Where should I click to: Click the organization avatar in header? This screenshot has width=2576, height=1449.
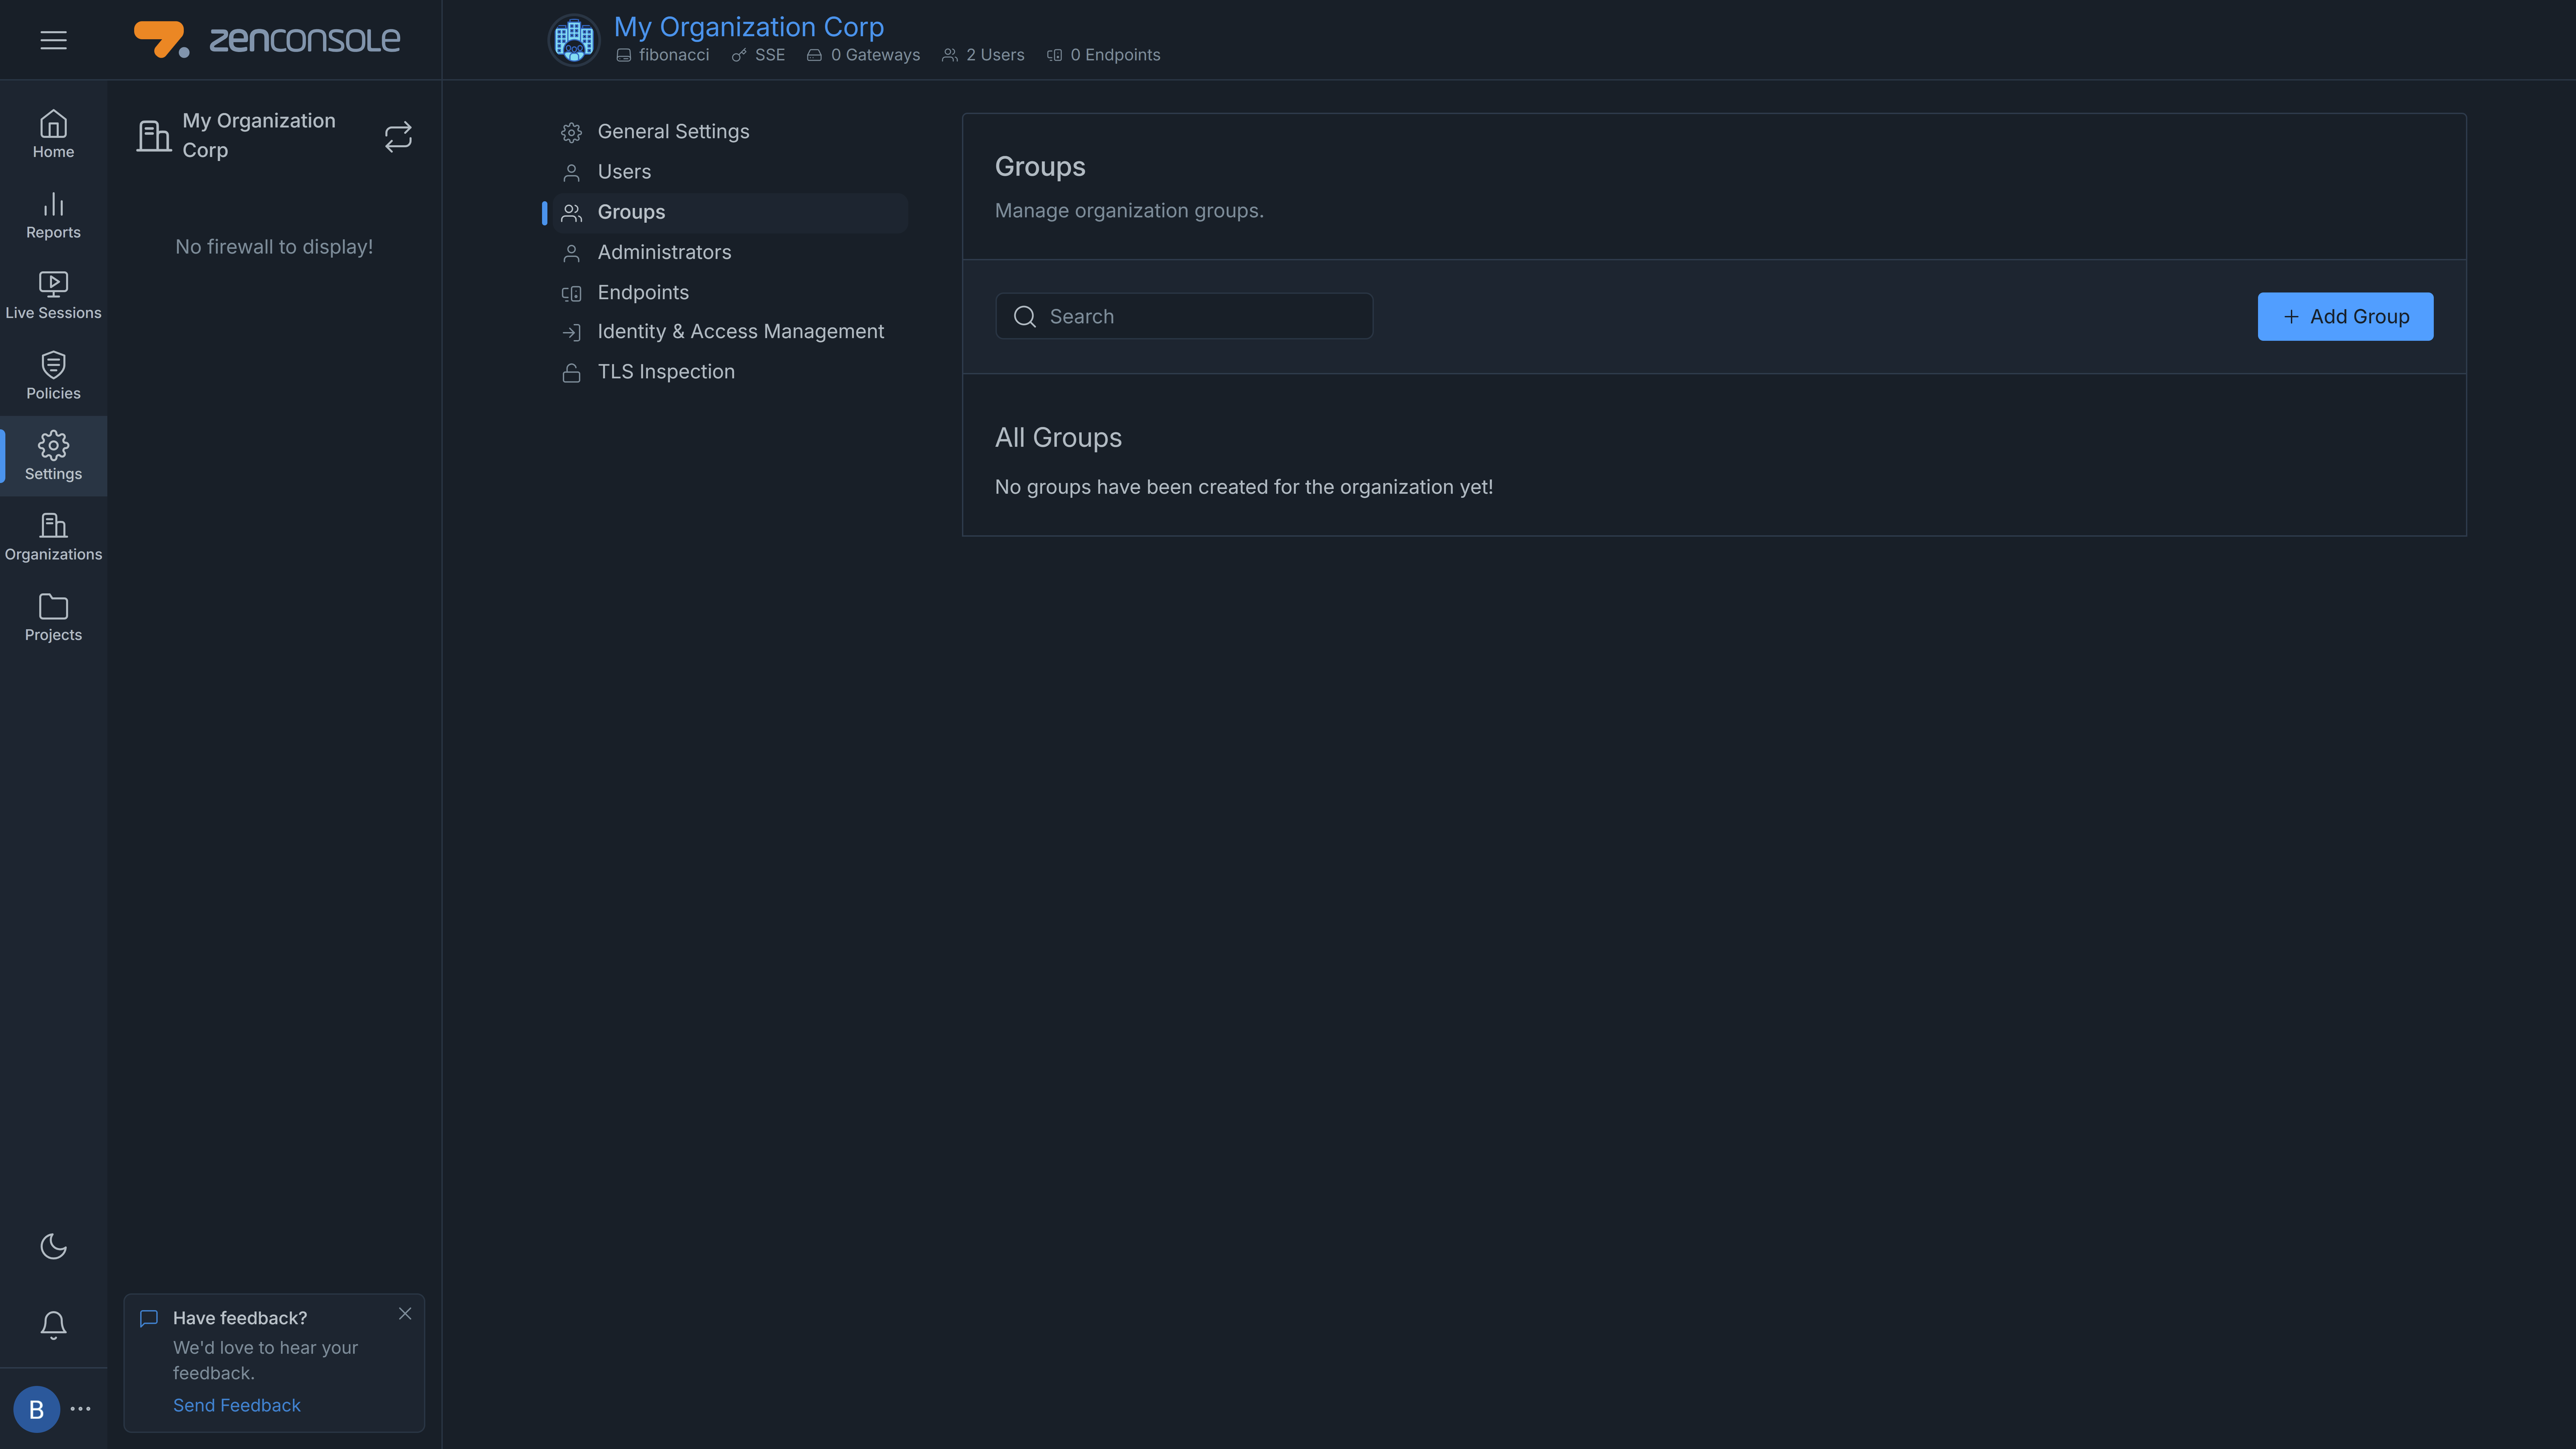pos(574,40)
